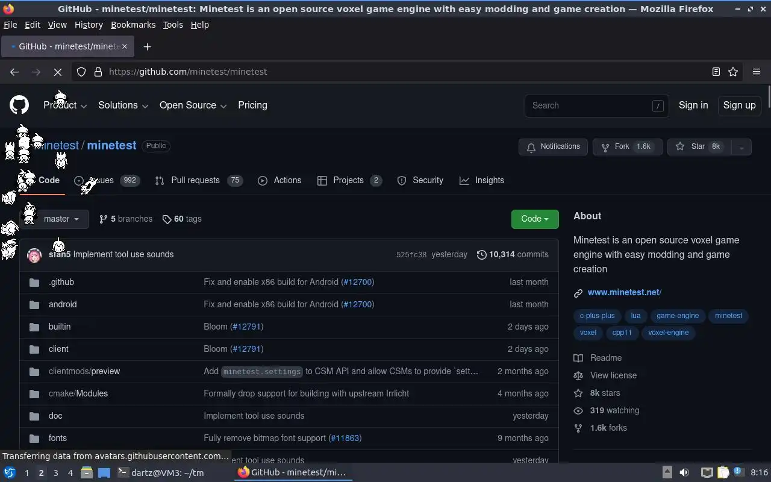The width and height of the screenshot is (771, 482).
Task: Open the master branch selector dropdown
Action: [55, 219]
